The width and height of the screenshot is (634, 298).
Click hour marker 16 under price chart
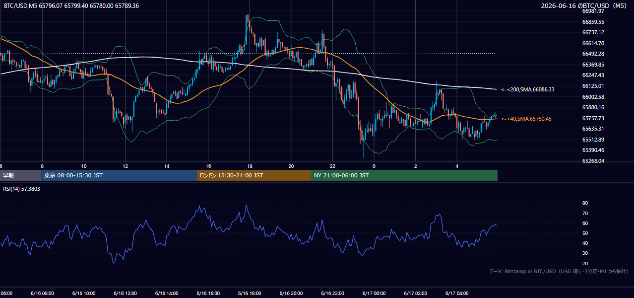coord(208,166)
